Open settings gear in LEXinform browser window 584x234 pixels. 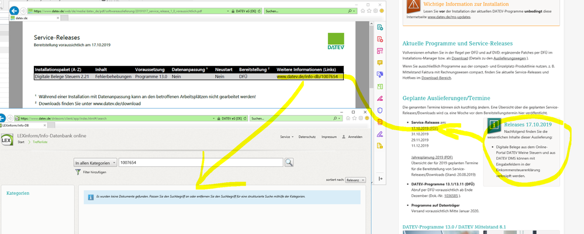[361, 118]
